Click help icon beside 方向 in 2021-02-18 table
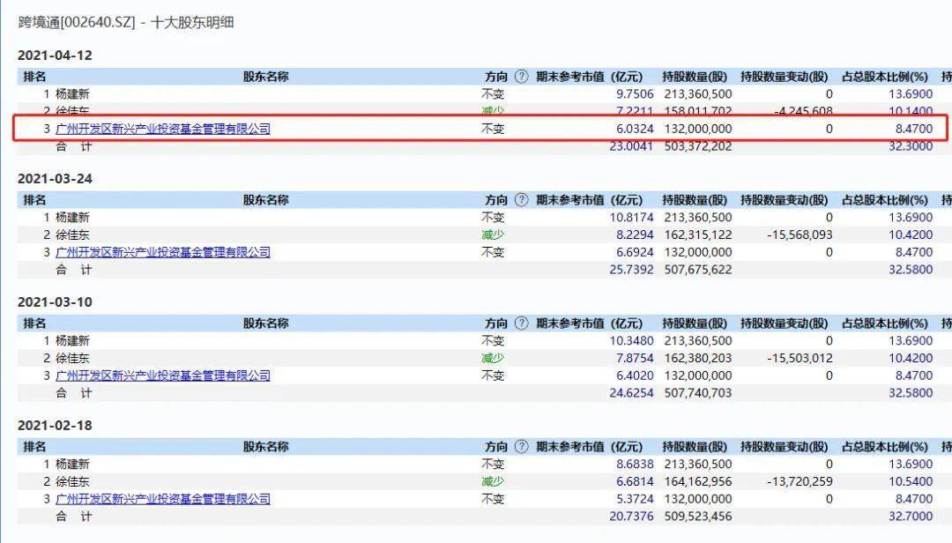The image size is (952, 543). pyautogui.click(x=521, y=447)
